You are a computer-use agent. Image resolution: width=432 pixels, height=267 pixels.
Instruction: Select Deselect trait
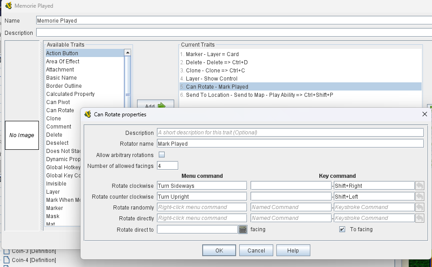[63, 143]
